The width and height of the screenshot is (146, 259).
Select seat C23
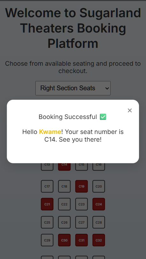(81, 204)
